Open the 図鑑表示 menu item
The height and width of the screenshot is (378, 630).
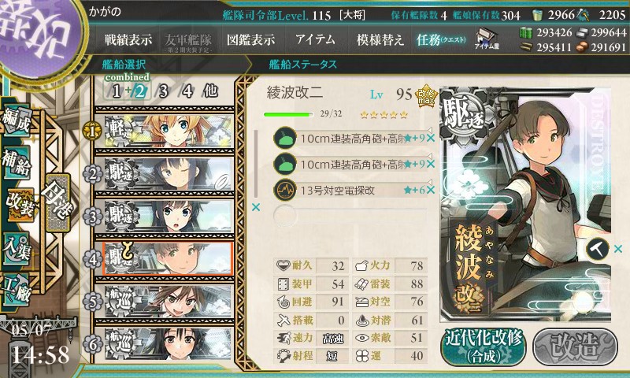click(250, 39)
